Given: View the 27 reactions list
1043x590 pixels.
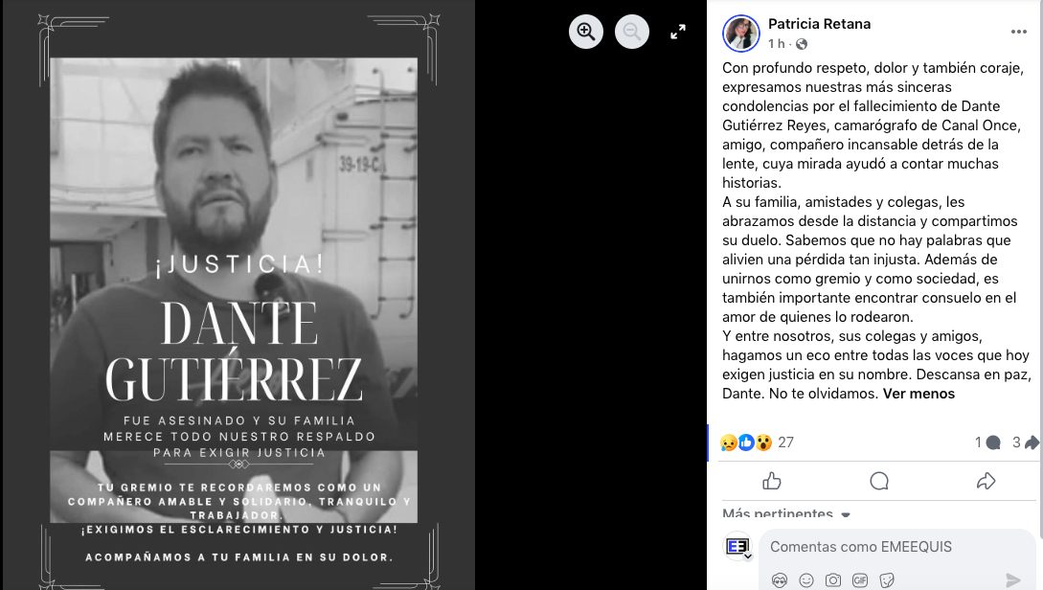Looking at the screenshot, I should pos(757,442).
